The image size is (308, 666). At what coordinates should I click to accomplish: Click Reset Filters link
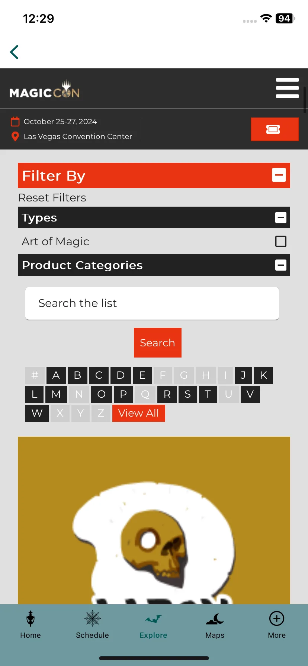point(52,198)
